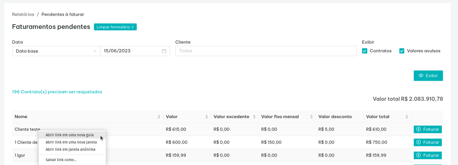Click the X icon on Limpar formulário
This screenshot has height=165, width=458.
click(x=133, y=27)
